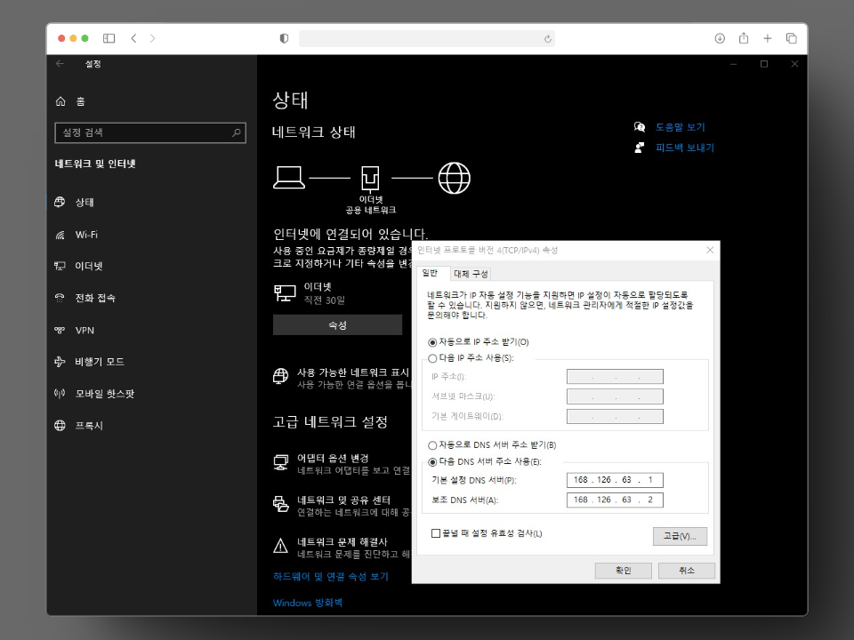Switch to 일반 tab in IPv4 dialog
854x640 pixels.
click(432, 273)
